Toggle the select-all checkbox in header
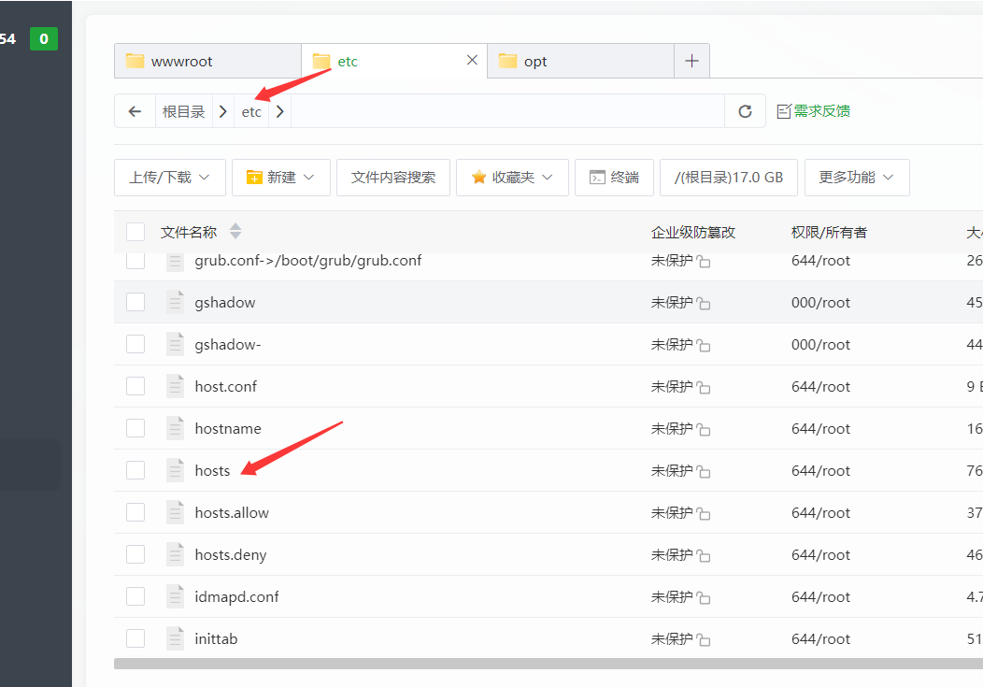 (135, 232)
